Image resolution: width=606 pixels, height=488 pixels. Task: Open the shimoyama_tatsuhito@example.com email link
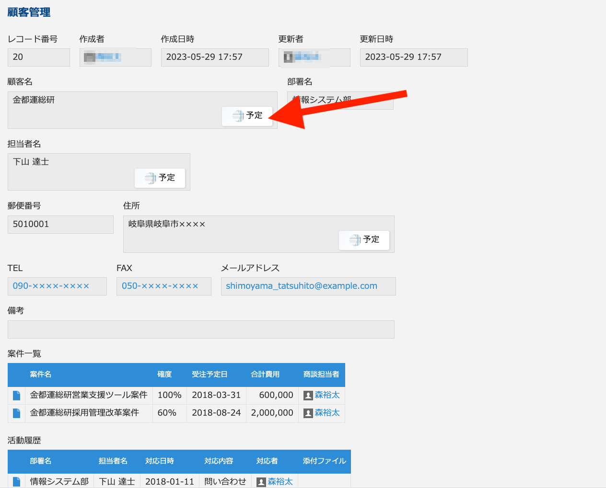pyautogui.click(x=301, y=286)
